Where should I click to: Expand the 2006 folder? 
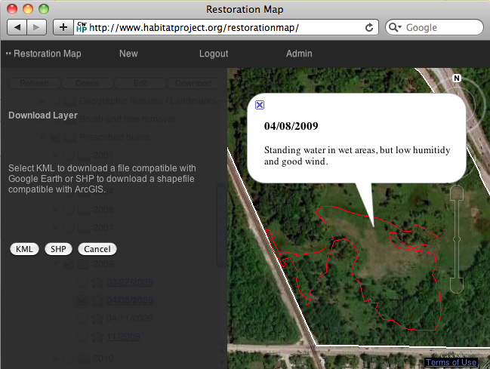click(56, 210)
